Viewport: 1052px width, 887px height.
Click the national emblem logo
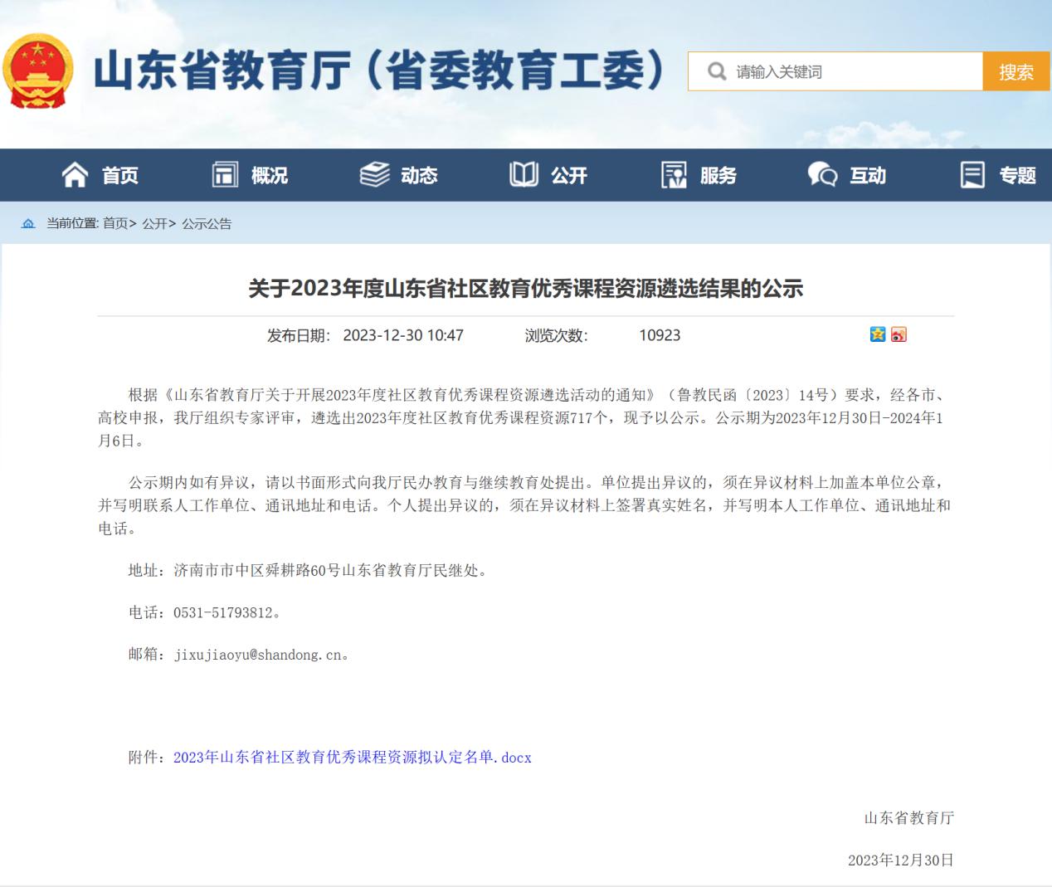(x=37, y=71)
